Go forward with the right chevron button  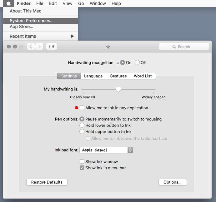coord(39,47)
